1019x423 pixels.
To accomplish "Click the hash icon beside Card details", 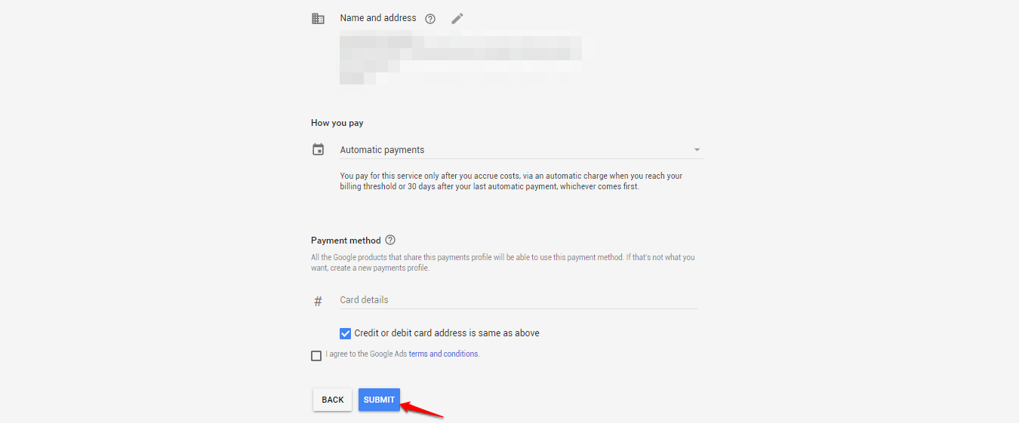I will pyautogui.click(x=318, y=301).
